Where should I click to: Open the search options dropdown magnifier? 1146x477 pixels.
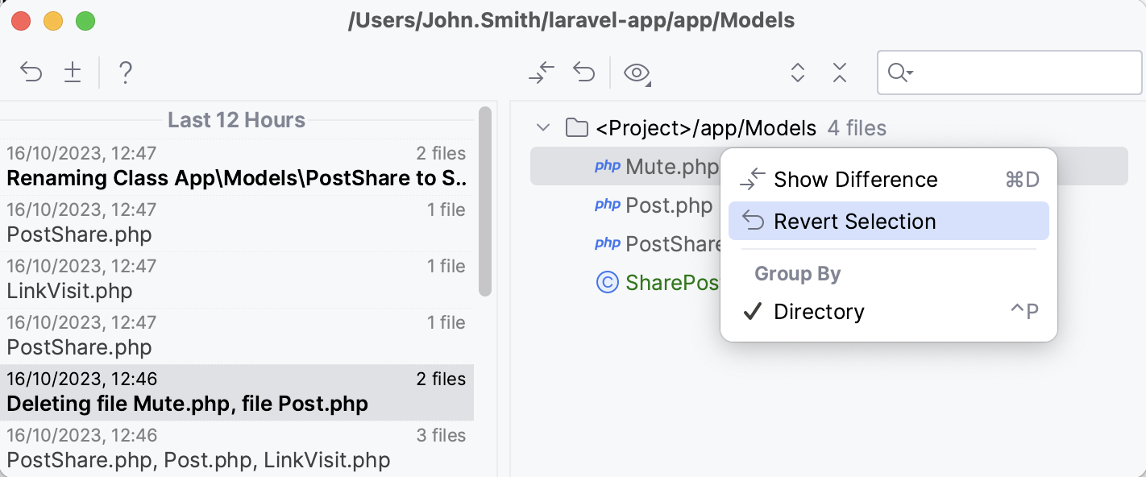(899, 73)
